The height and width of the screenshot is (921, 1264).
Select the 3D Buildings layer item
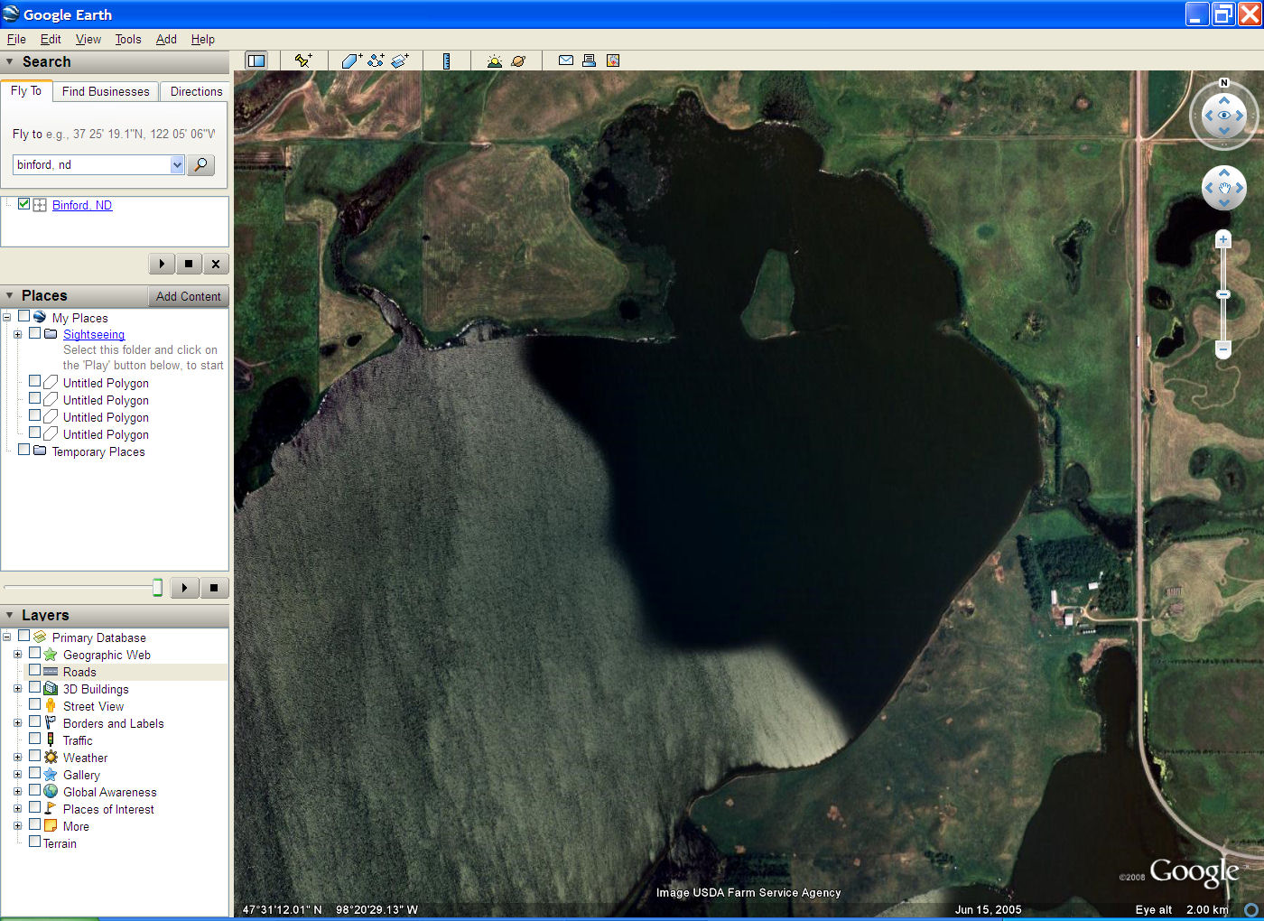click(x=96, y=689)
